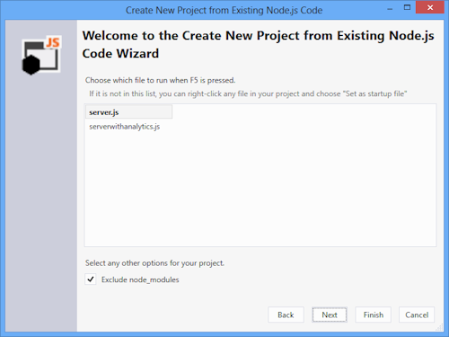Screen dimensions: 449x337
Task: Advance the wizard with Next
Action: tap(330, 315)
